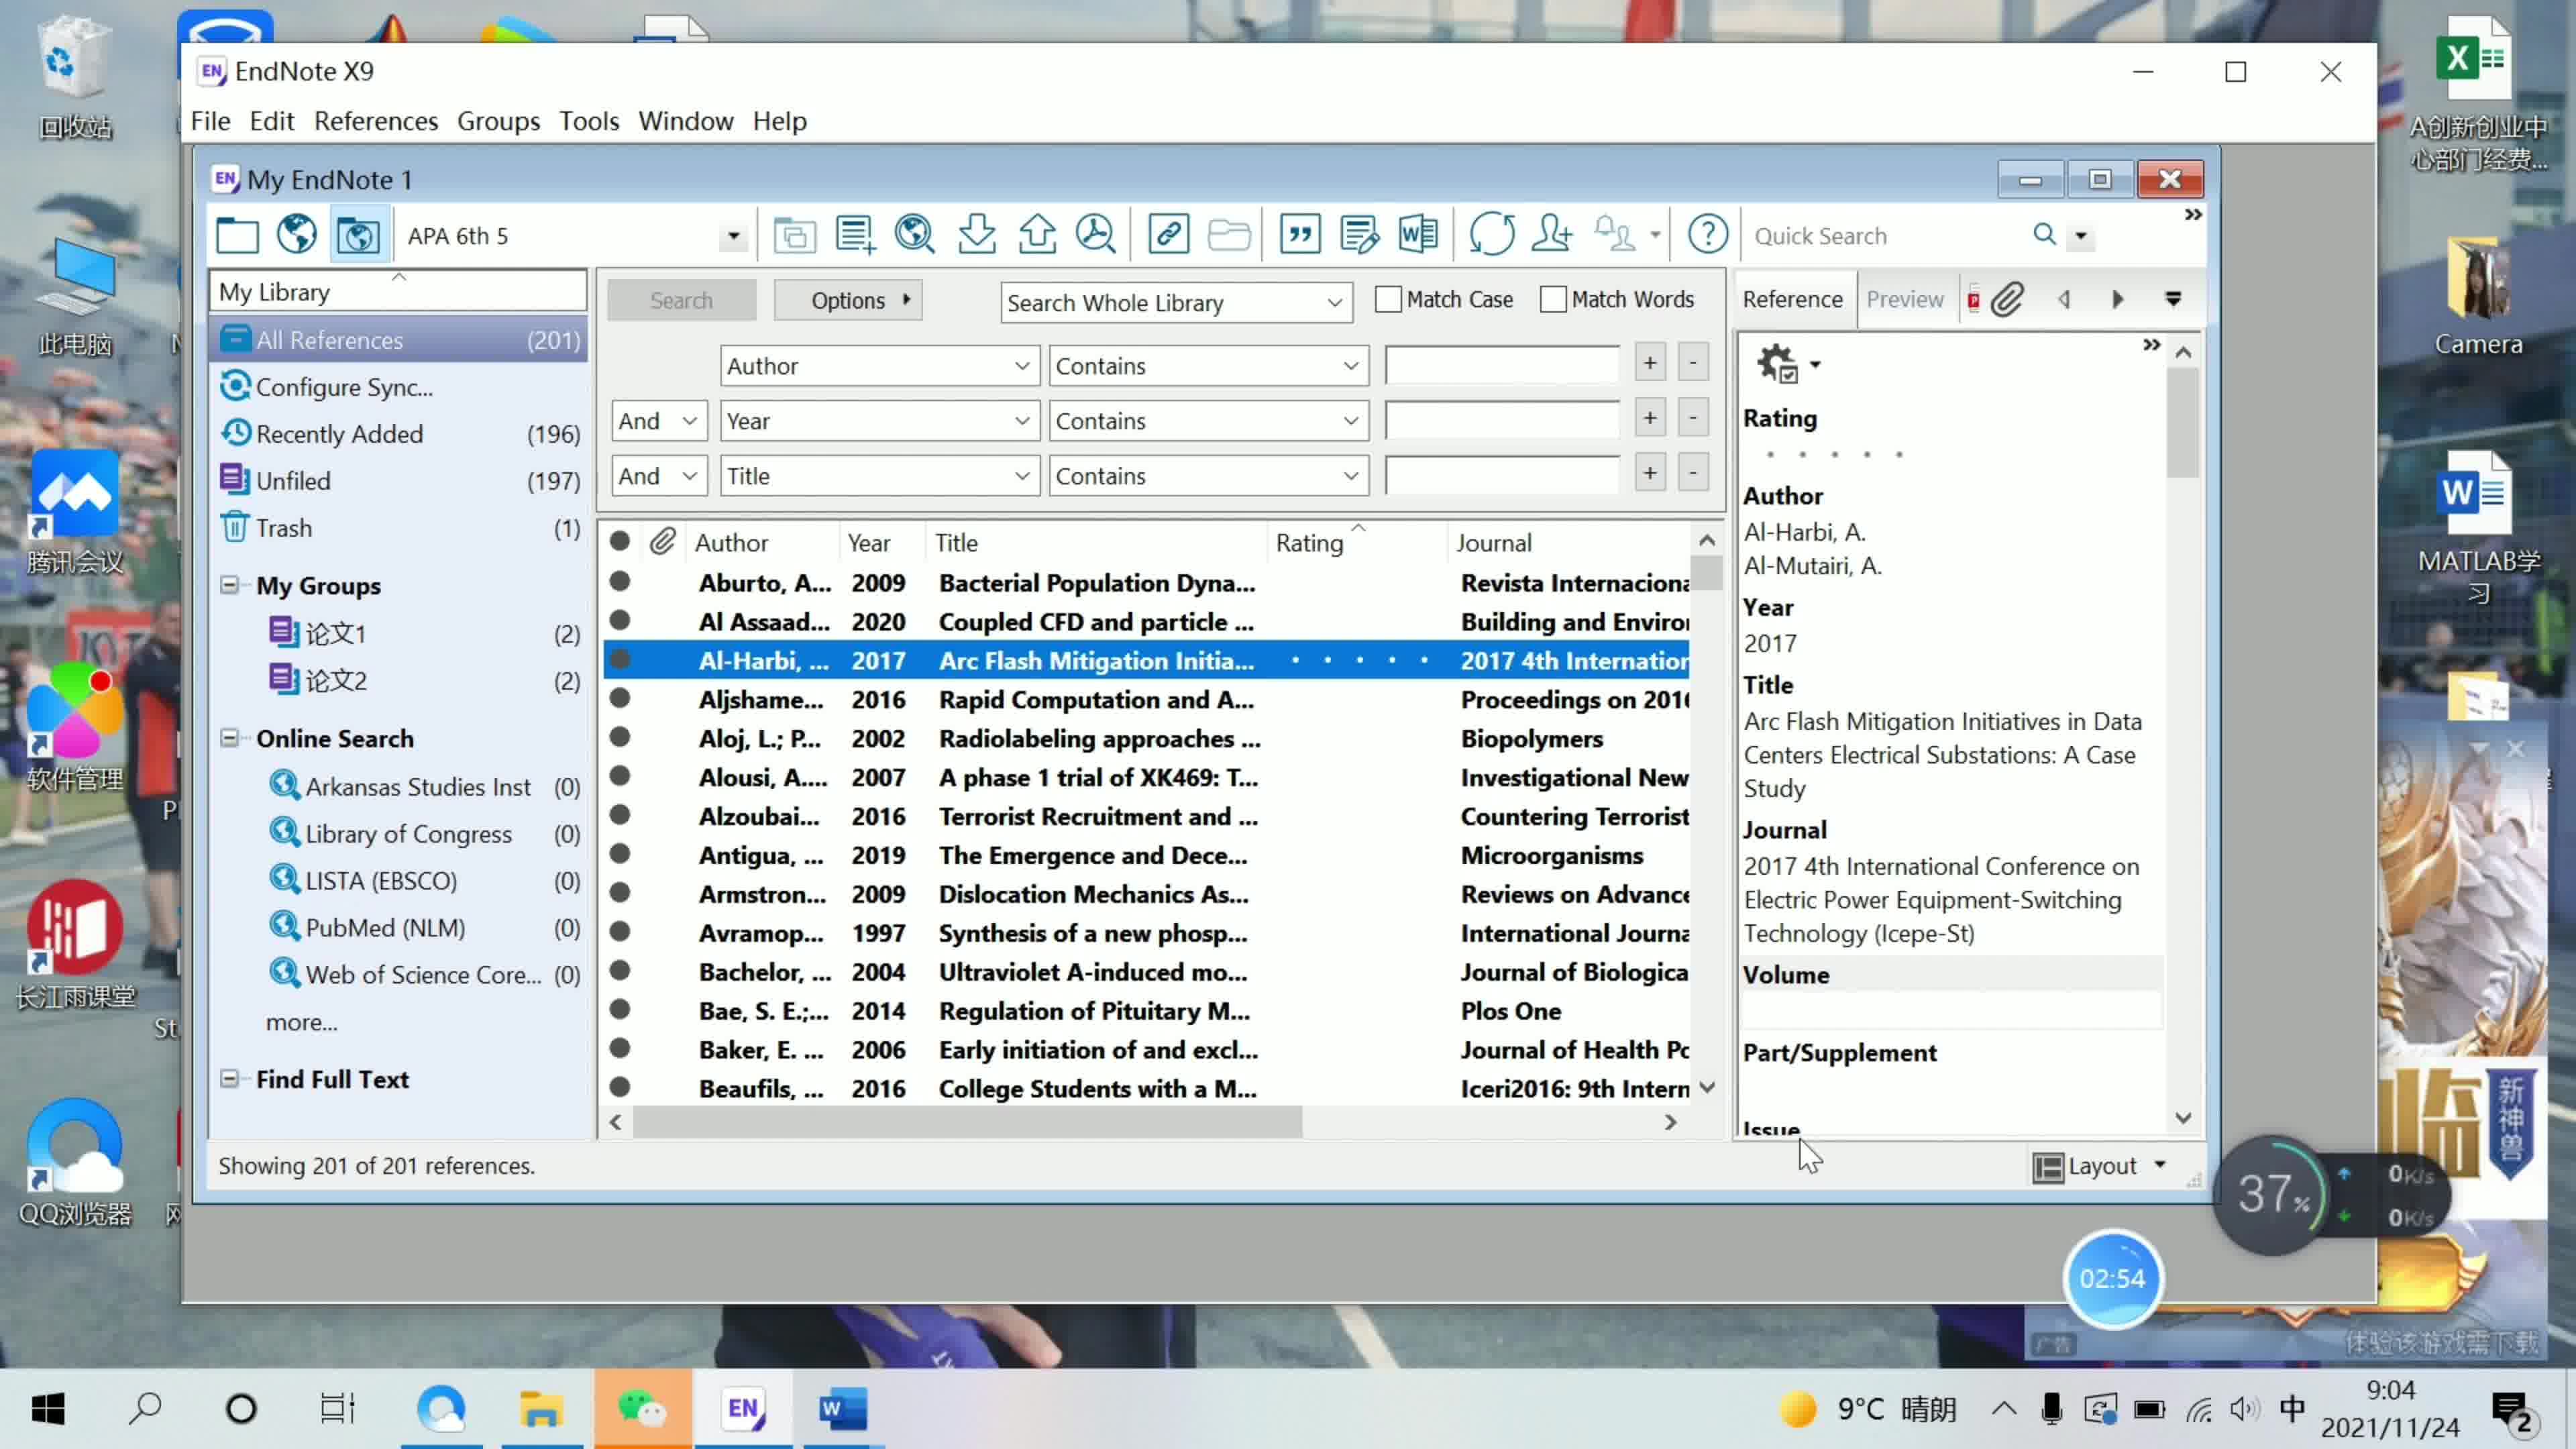This screenshot has width=2576, height=1449.
Task: Enable the Match Case checkbox
Action: (x=1388, y=299)
